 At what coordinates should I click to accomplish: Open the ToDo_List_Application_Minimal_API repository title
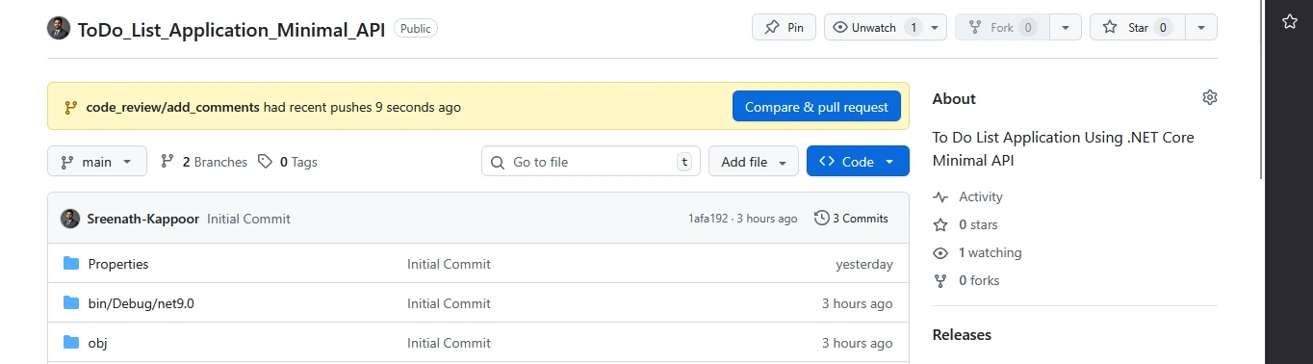pyautogui.click(x=231, y=29)
